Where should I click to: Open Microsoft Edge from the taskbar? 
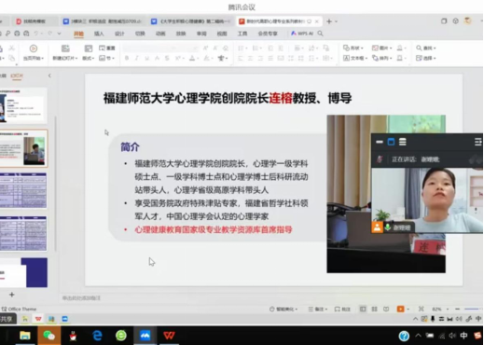(97, 336)
